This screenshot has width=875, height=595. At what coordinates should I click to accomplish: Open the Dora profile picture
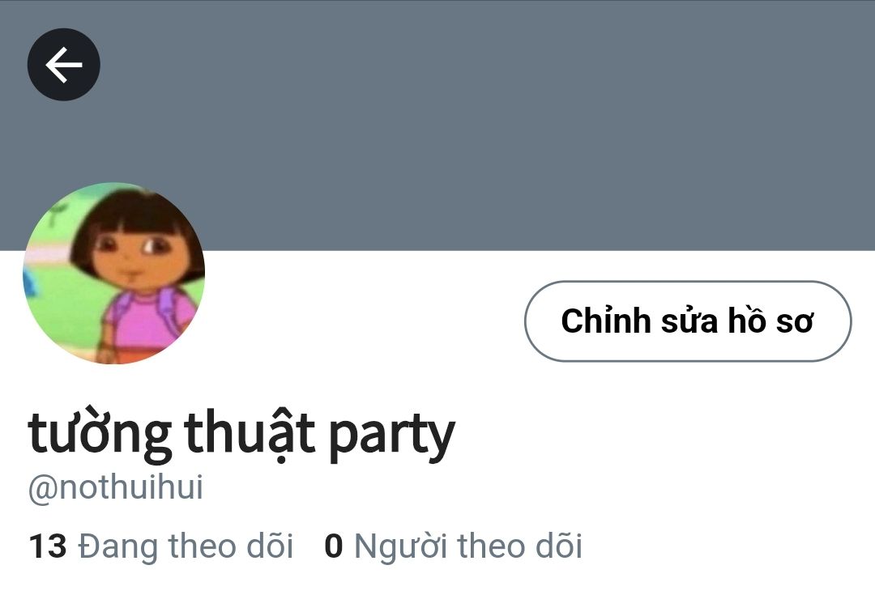[114, 274]
